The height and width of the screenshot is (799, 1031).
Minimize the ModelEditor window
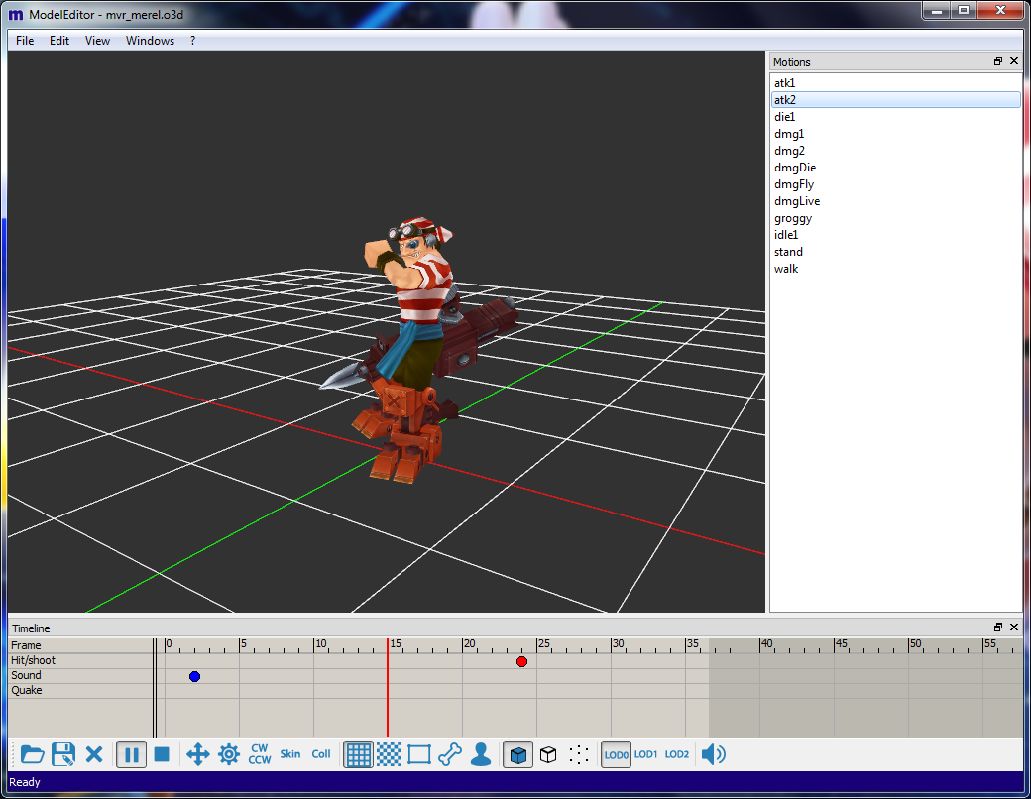pos(937,11)
